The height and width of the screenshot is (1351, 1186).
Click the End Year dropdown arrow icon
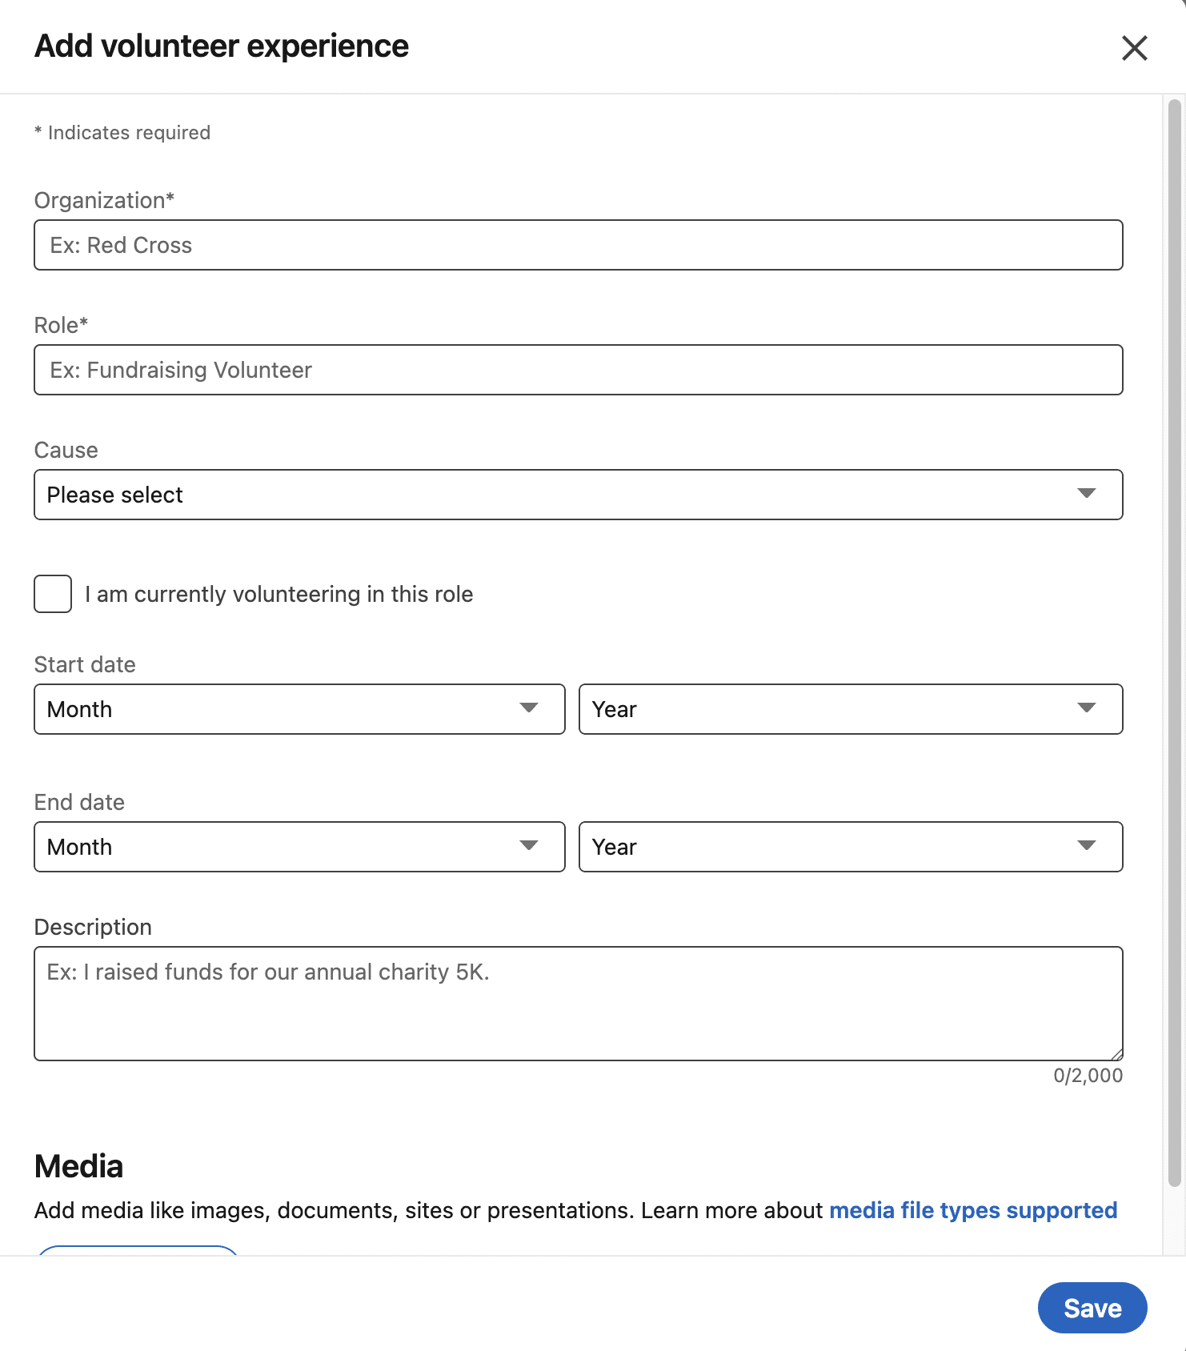[x=1086, y=847]
